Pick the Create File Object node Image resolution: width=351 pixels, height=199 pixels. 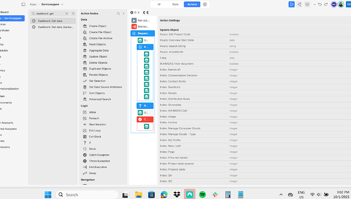coord(100,32)
